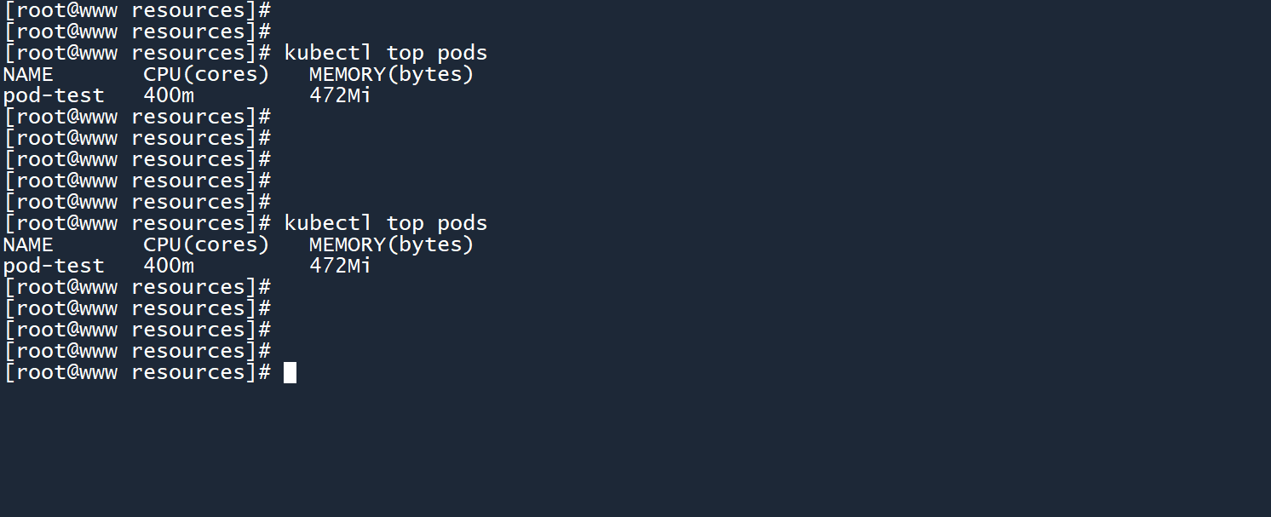Click the topmost '[root@www resources]#' prompt line
1271x517 pixels.
click(x=137, y=10)
